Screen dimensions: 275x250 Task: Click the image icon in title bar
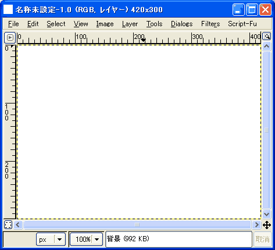click(x=8, y=9)
